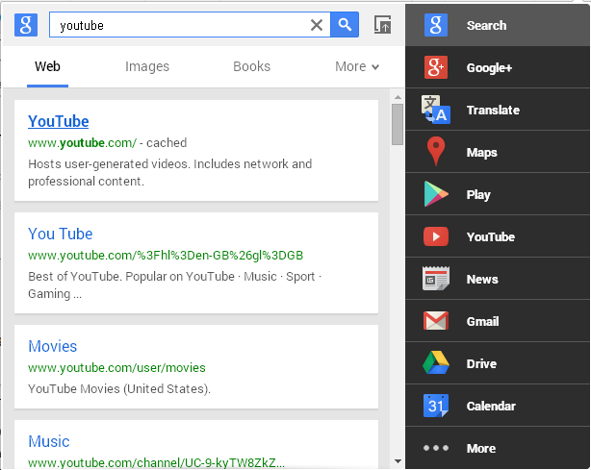Screen dimensions: 591x470
Task: Open the Movies result link
Action: coord(53,346)
